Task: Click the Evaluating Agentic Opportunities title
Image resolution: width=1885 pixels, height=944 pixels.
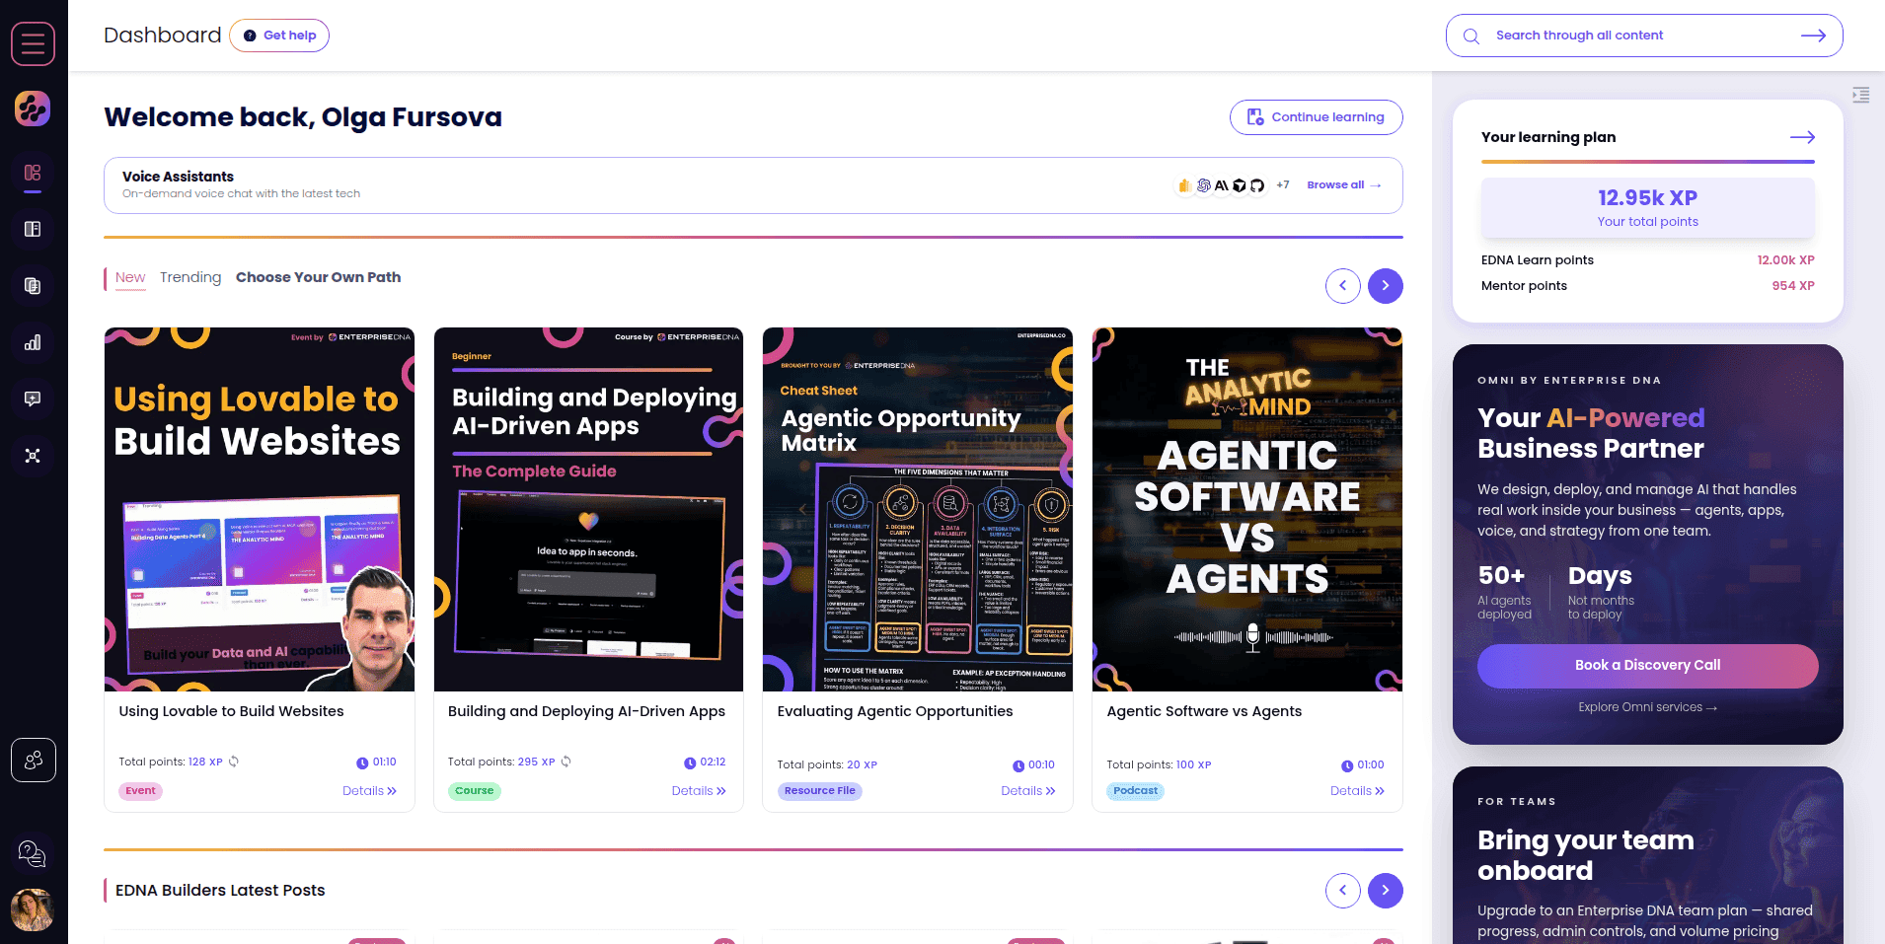Action: coord(895,711)
